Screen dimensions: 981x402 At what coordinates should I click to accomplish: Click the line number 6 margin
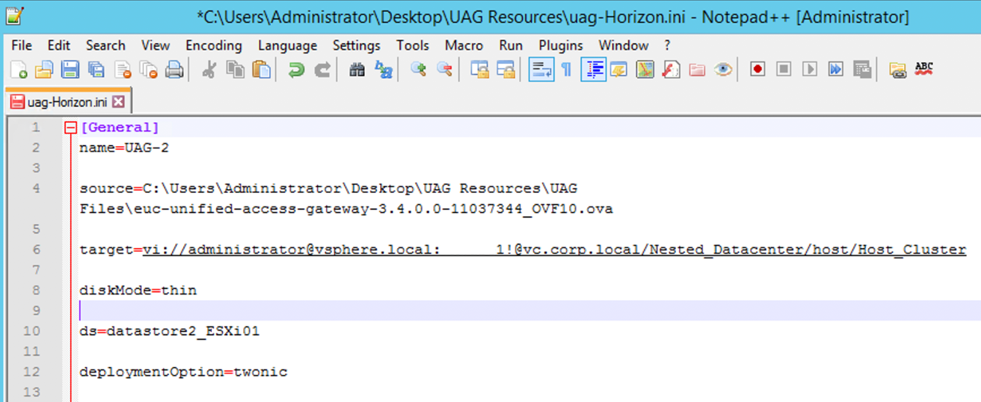click(36, 249)
